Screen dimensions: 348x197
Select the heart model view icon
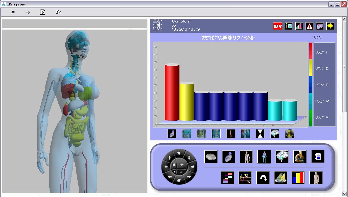[x=228, y=157]
